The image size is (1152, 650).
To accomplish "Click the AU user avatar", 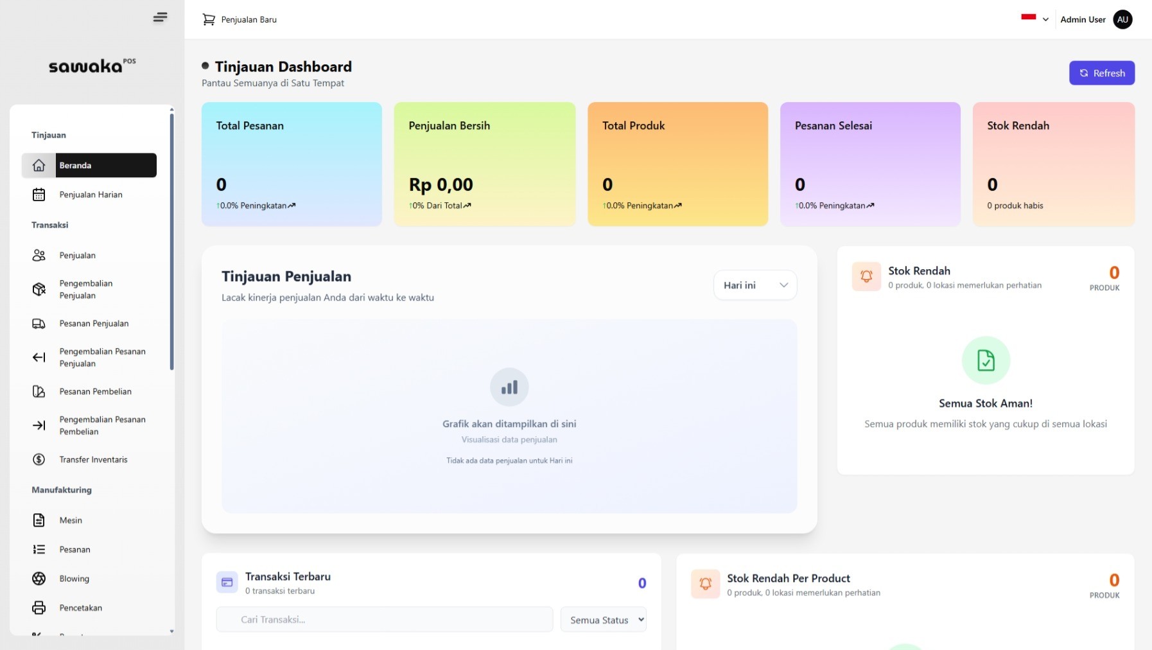I will (1122, 20).
